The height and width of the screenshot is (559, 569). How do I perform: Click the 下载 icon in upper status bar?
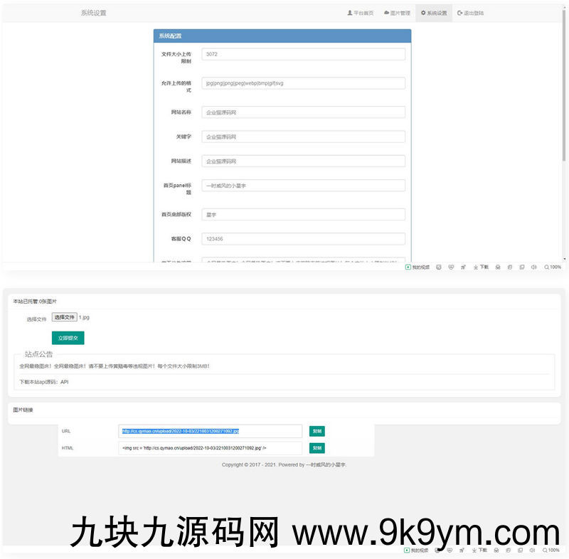click(481, 267)
